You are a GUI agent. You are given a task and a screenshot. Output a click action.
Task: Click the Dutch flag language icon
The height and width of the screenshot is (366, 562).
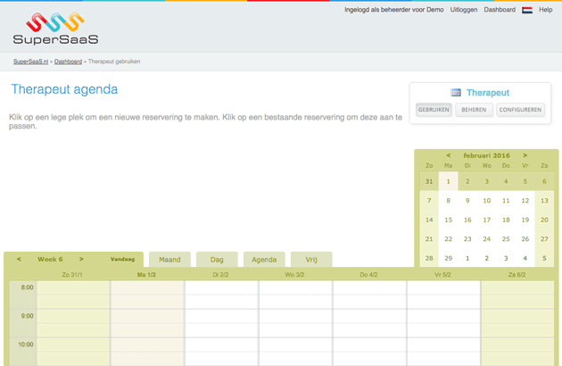click(527, 10)
